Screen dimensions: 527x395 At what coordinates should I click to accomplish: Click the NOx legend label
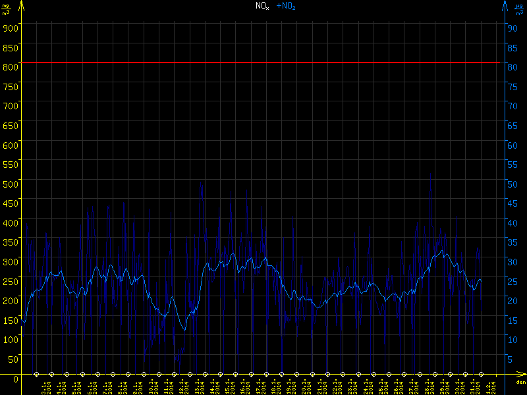262,7
